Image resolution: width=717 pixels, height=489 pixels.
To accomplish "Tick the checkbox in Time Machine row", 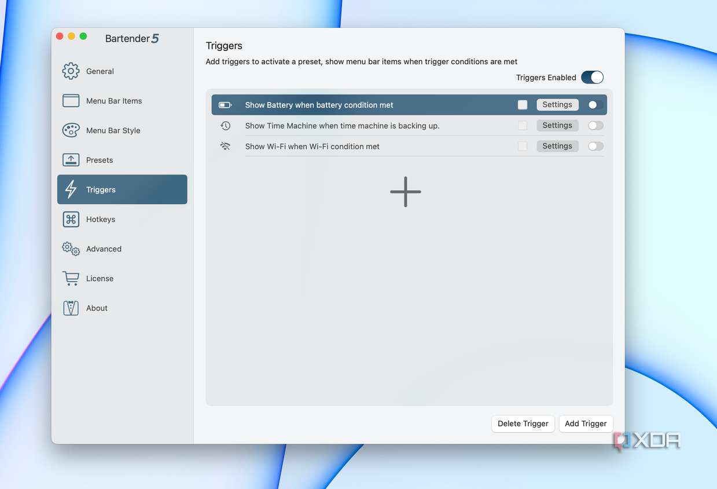I will tap(523, 126).
